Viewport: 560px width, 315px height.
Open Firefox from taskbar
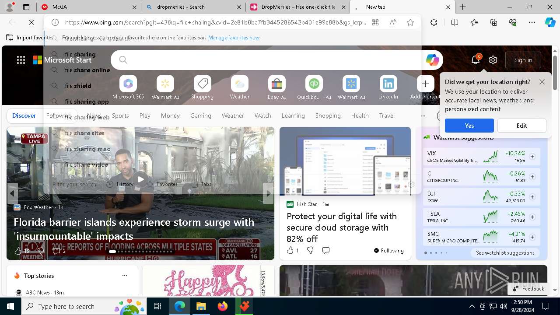pos(223,306)
